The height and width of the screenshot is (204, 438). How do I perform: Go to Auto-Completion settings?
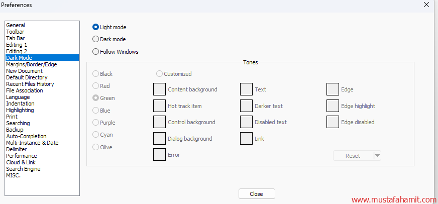pos(26,136)
